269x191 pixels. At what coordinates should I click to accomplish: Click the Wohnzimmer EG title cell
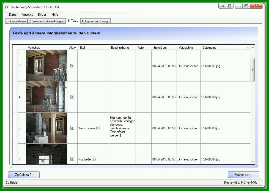point(93,128)
